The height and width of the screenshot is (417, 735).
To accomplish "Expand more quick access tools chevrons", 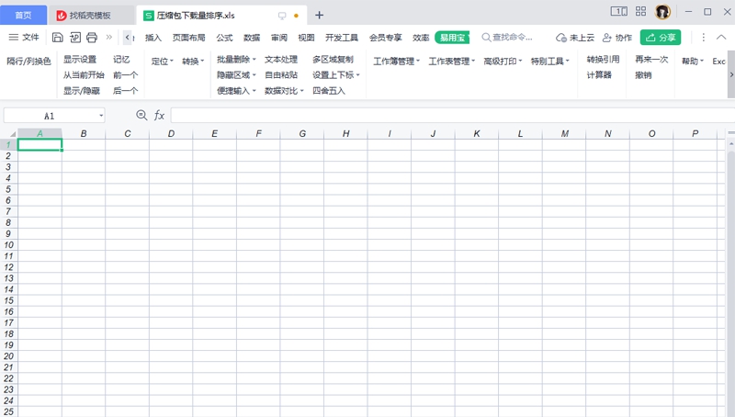I will point(109,37).
